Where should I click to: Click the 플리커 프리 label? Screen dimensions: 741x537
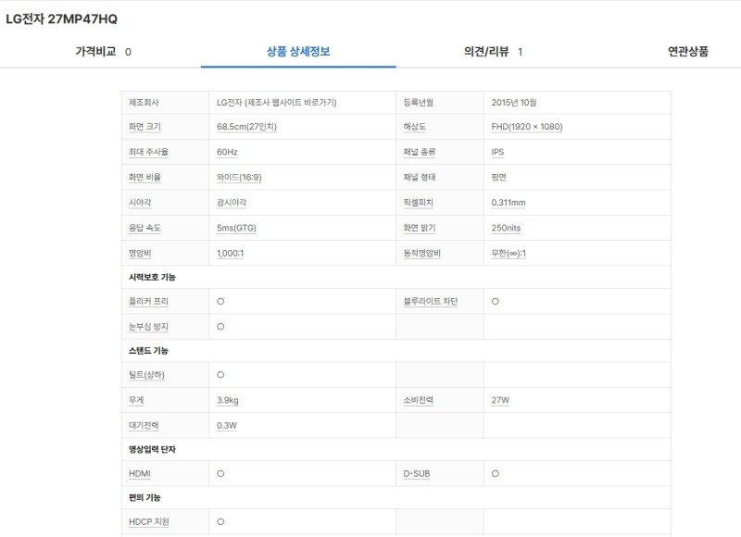tap(148, 301)
